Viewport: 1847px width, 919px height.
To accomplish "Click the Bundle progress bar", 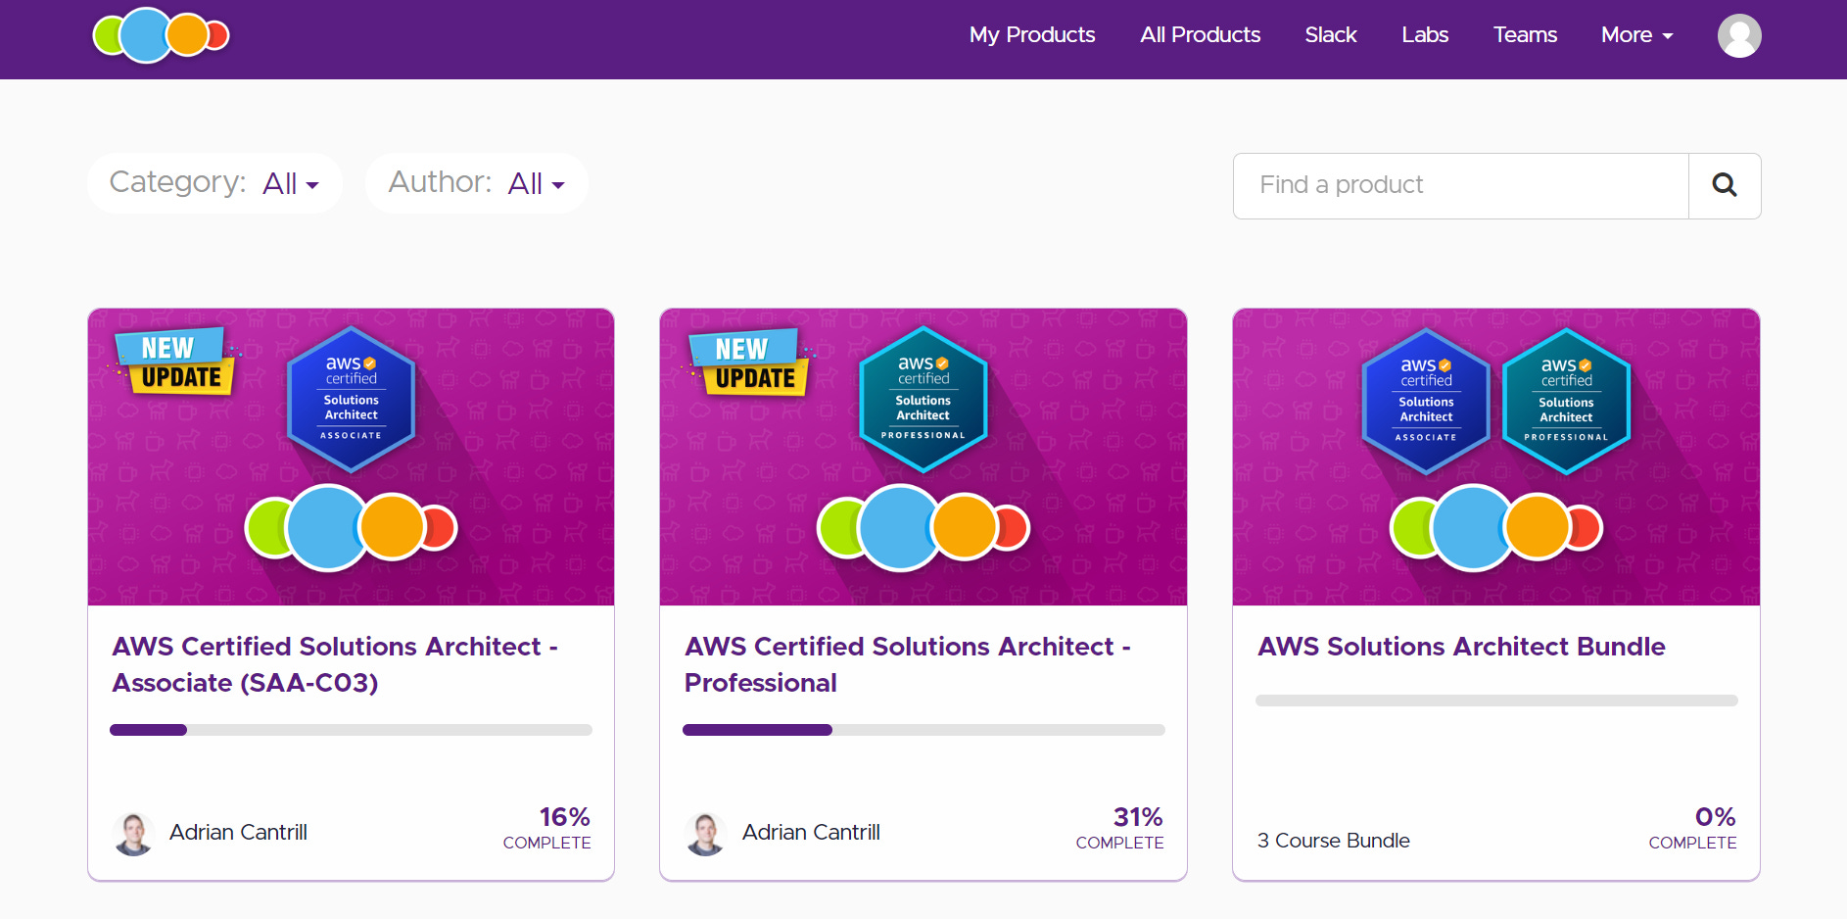I will click(1496, 701).
